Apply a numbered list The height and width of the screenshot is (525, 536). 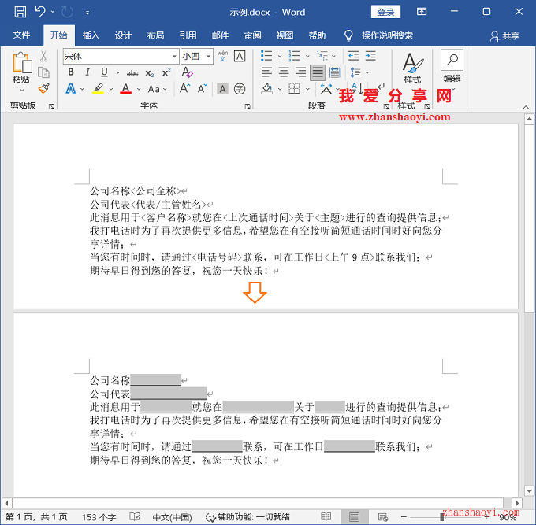point(294,56)
